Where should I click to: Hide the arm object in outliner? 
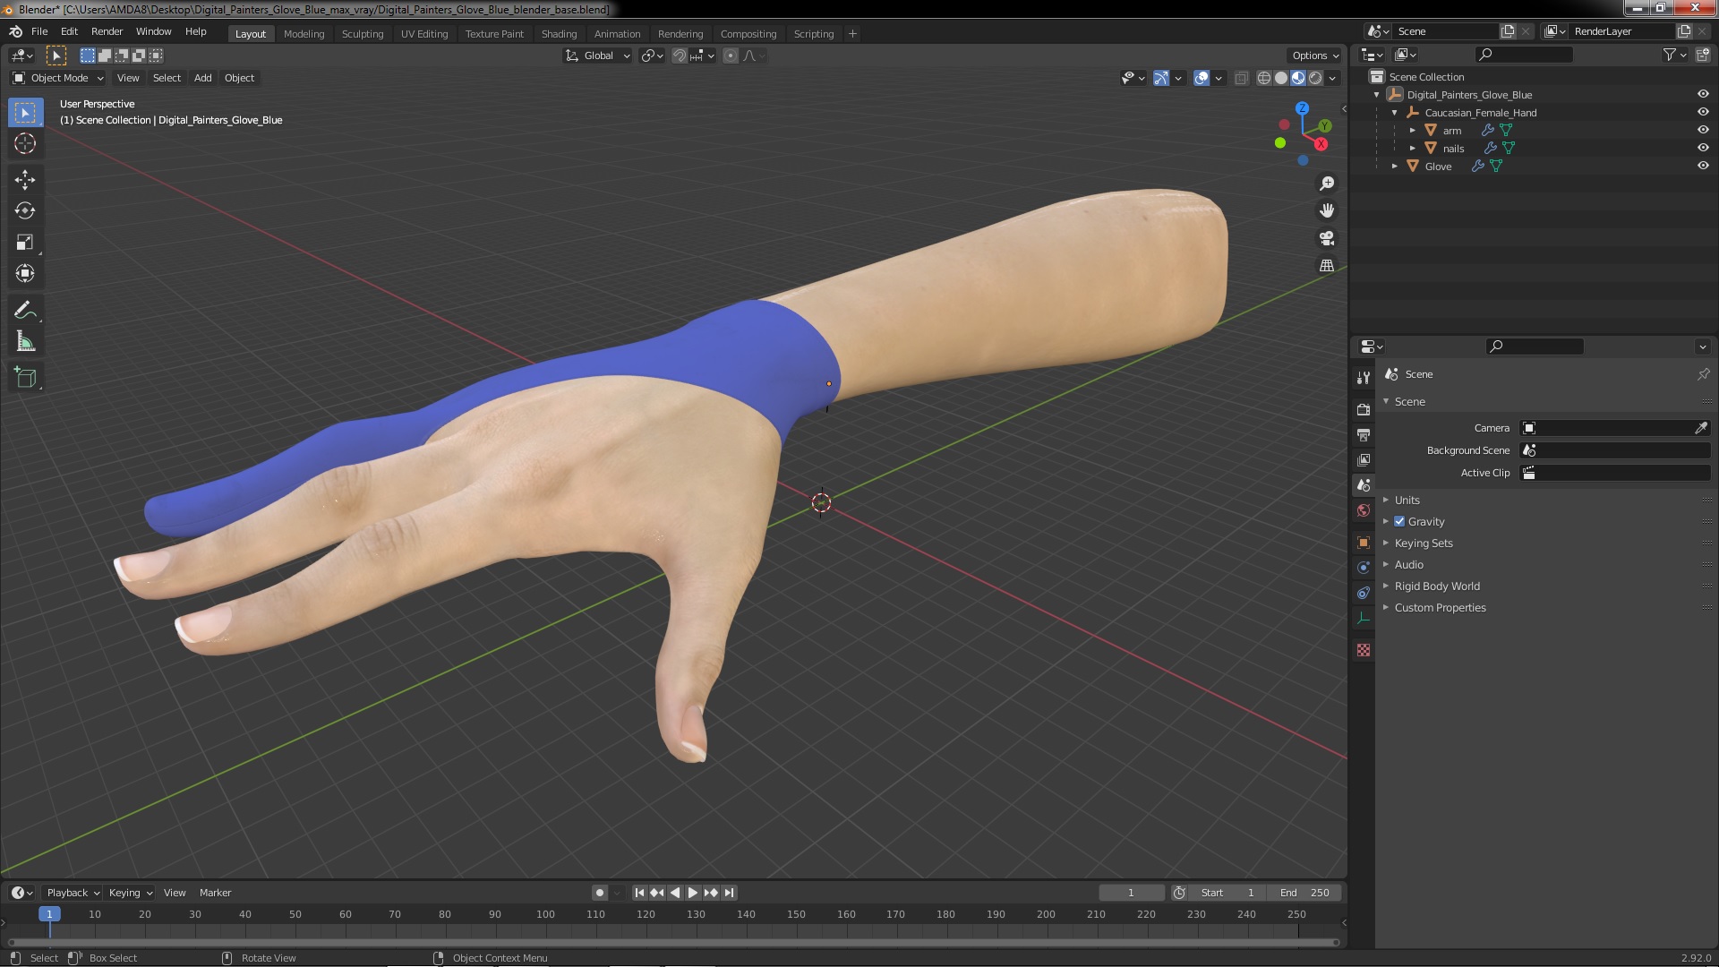(x=1703, y=130)
